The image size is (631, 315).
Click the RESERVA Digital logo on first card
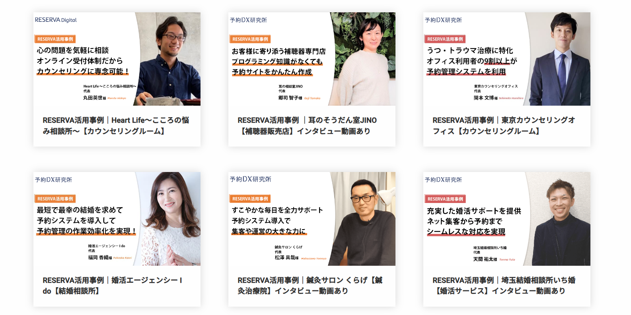tap(56, 20)
